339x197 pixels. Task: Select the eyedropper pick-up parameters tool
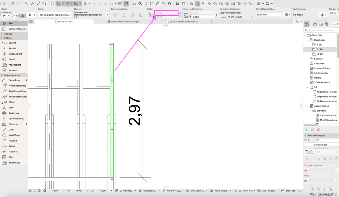pos(33,4)
